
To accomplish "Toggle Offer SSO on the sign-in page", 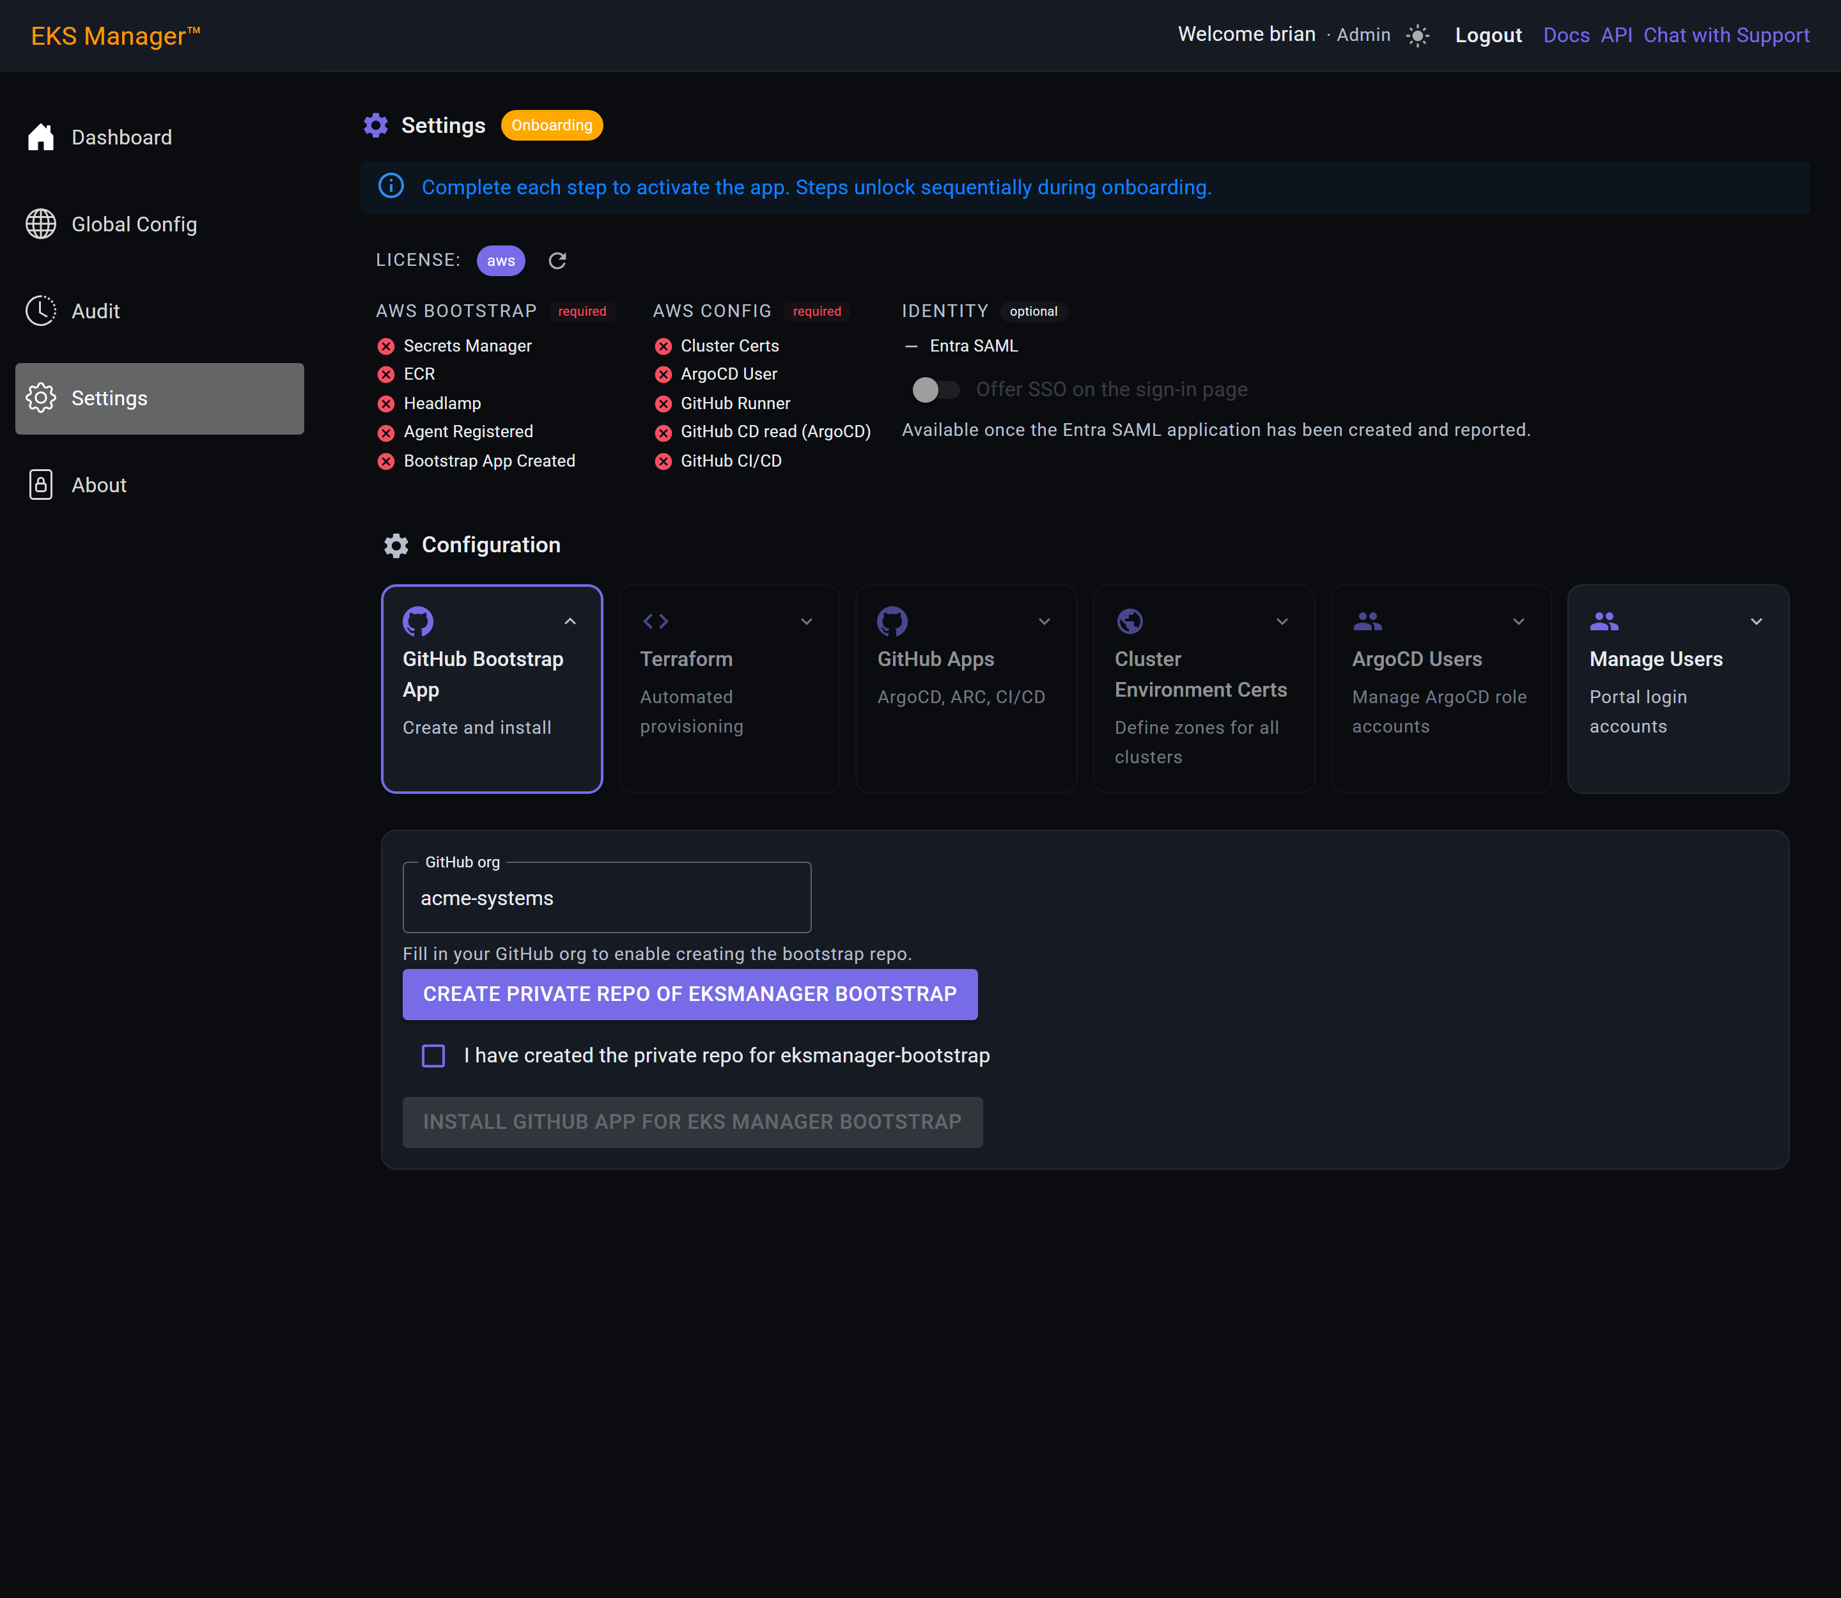I will (936, 390).
